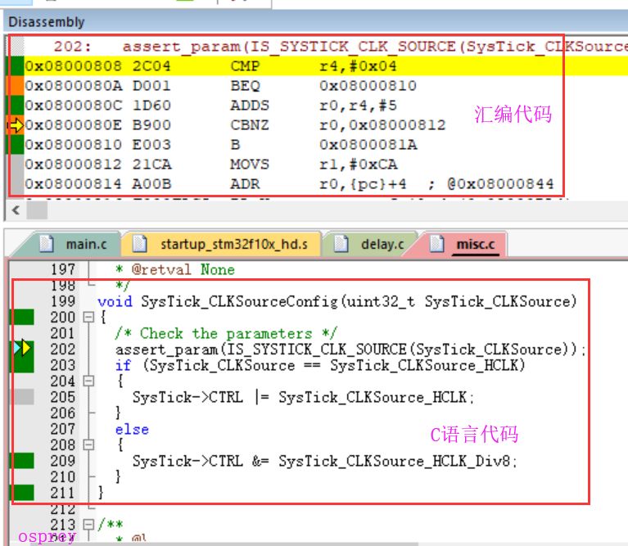This screenshot has height=546, width=628.
Task: Click the SysTick->CTRL |= statement line 205
Action: (303, 397)
